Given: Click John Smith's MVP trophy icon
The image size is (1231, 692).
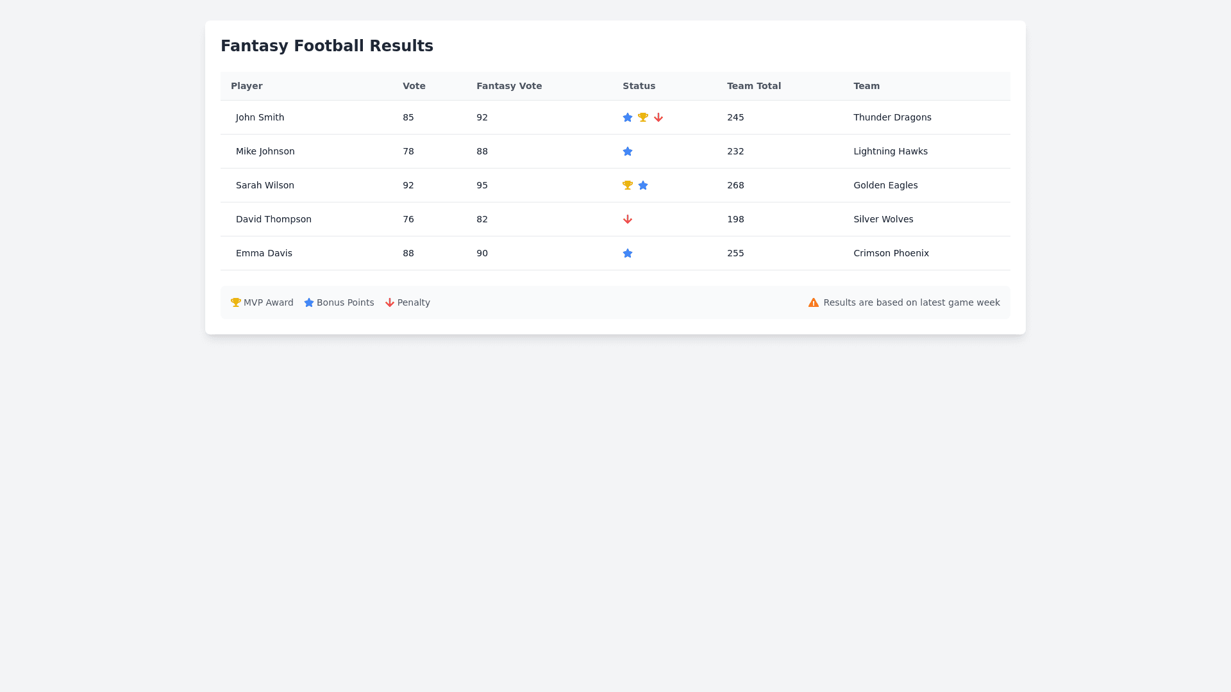Looking at the screenshot, I should (x=643, y=117).
